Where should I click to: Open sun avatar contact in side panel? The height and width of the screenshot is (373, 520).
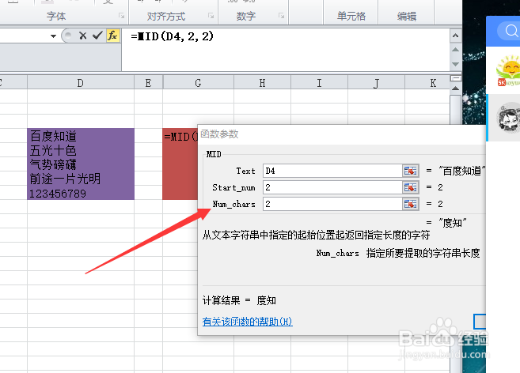click(507, 71)
